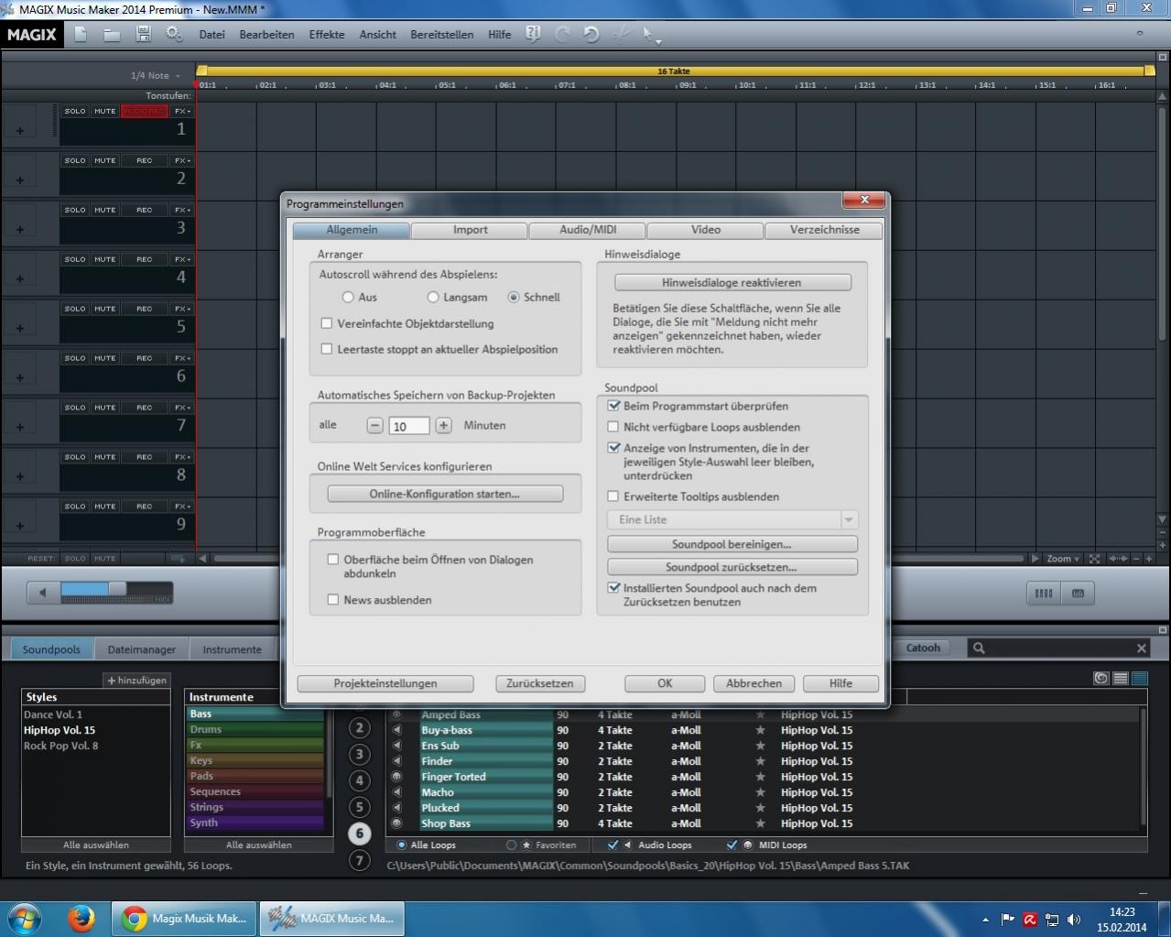Open the Datei menu

coord(211,35)
